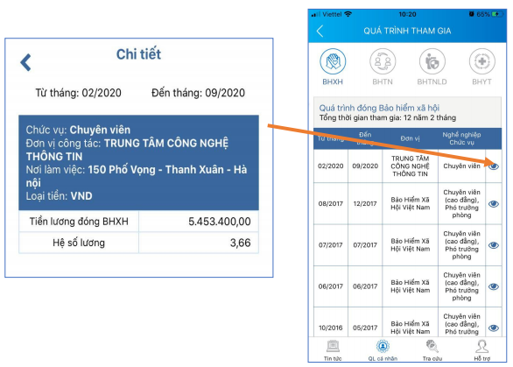This screenshot has height=367, width=513.
Task: Click the Tiền lương đóng BHXH value
Action: tap(219, 222)
